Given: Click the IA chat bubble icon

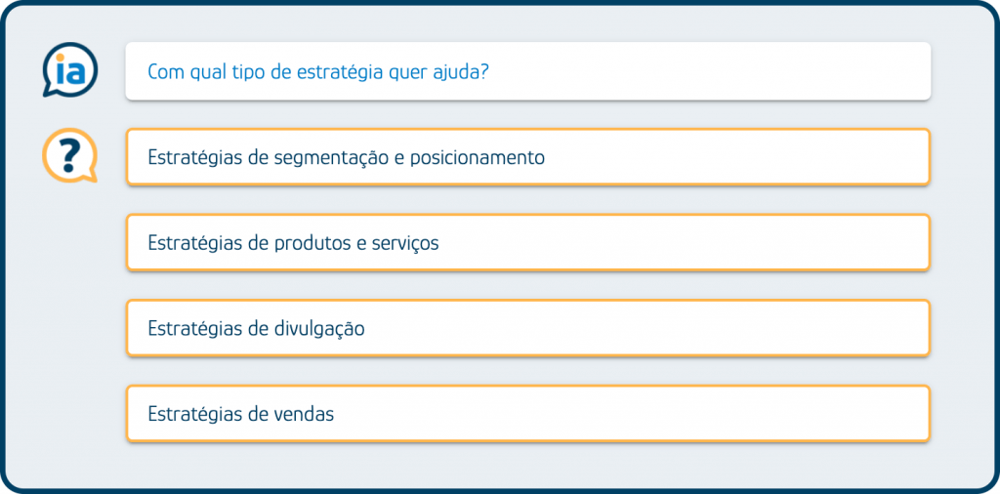Looking at the screenshot, I should pos(69,70).
